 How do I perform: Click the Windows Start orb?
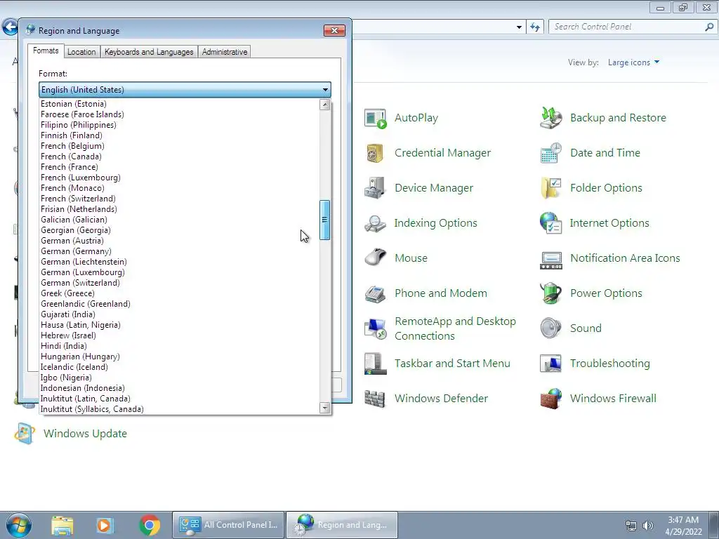click(19, 525)
